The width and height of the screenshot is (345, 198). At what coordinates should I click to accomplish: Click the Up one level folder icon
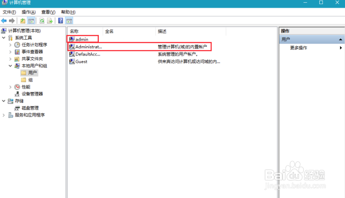click(23, 21)
